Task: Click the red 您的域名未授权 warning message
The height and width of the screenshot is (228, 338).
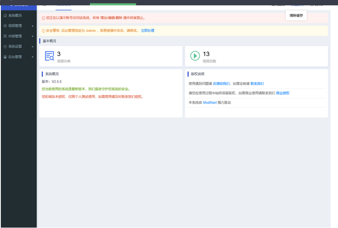Action: (93, 97)
